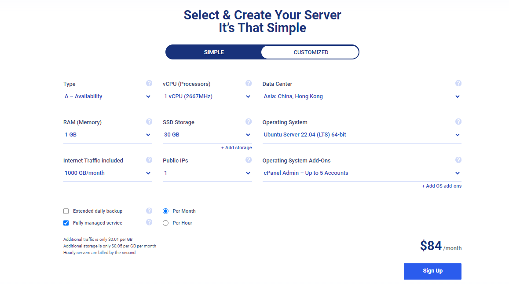509x284 pixels.
Task: Click 'Hourly servers are billed by the second' note
Action: pyautogui.click(x=99, y=252)
